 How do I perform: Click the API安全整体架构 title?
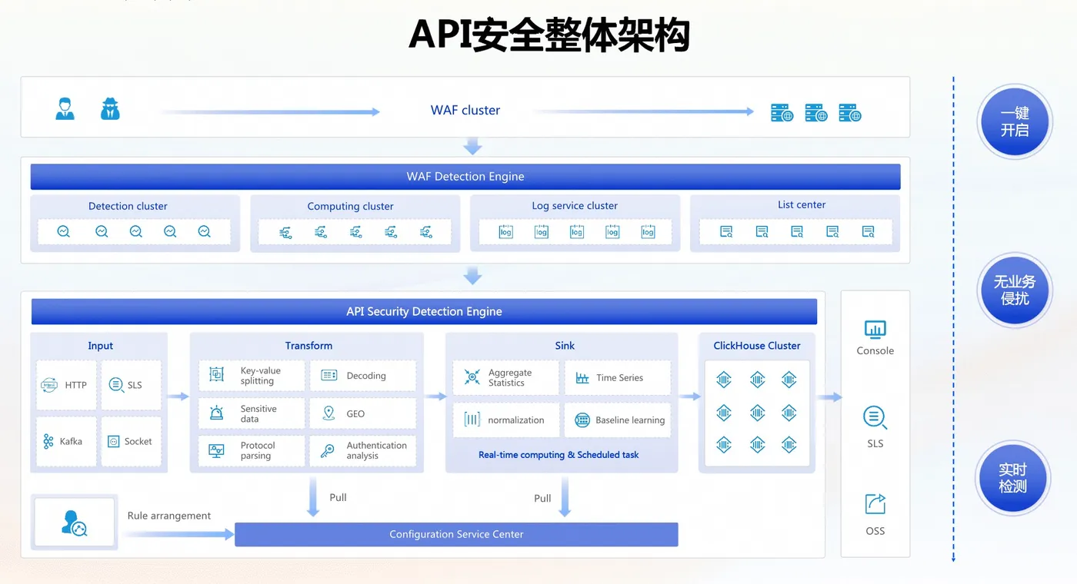coord(549,35)
